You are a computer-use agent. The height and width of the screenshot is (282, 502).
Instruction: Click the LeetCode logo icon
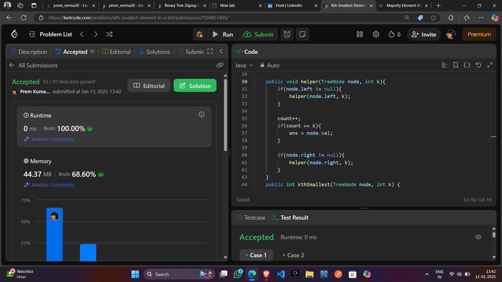tap(15, 34)
